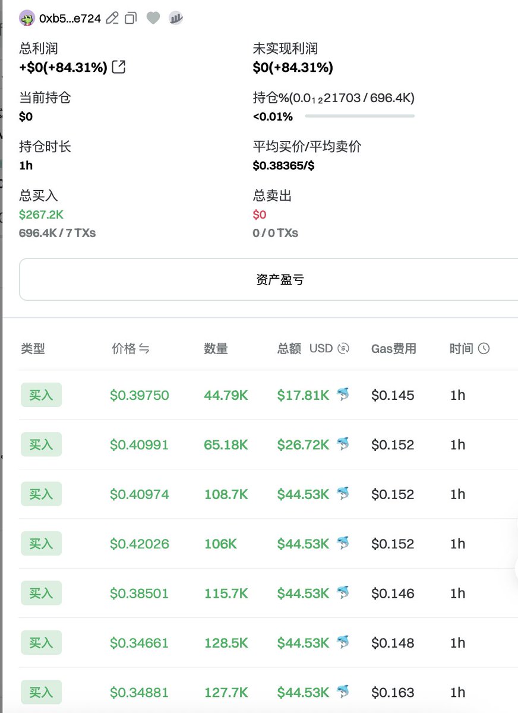This screenshot has height=713, width=518.
Task: Click dolphin icon on 127.7K row
Action: [343, 692]
